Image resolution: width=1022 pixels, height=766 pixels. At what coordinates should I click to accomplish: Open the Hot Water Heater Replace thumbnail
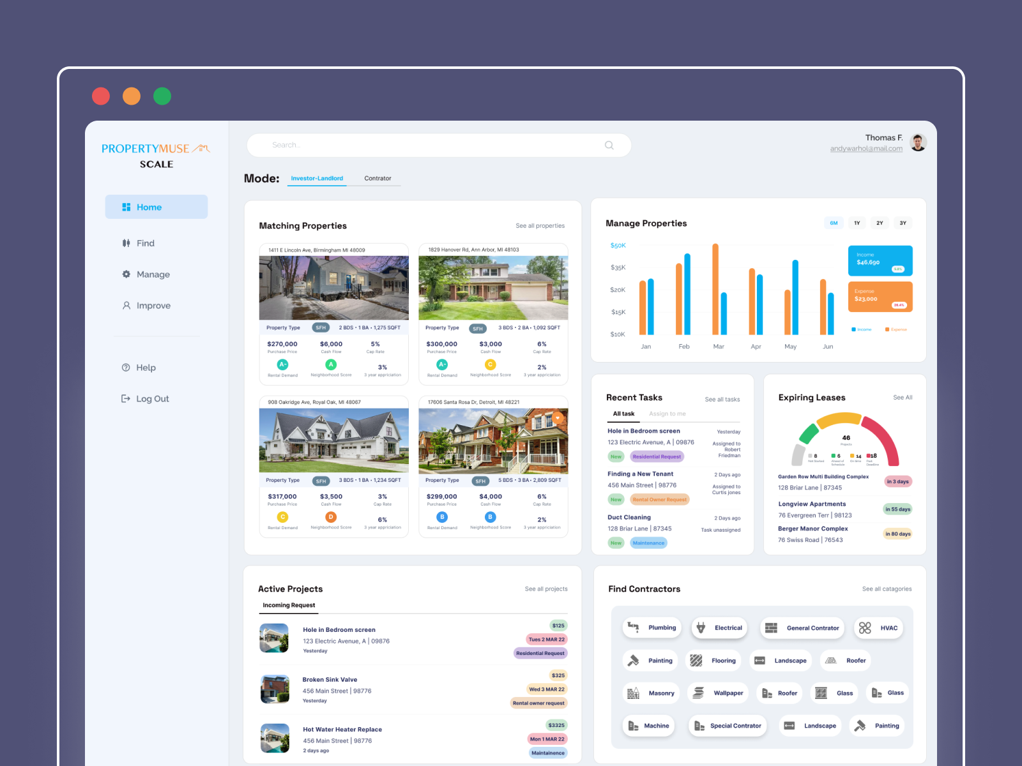[275, 739]
